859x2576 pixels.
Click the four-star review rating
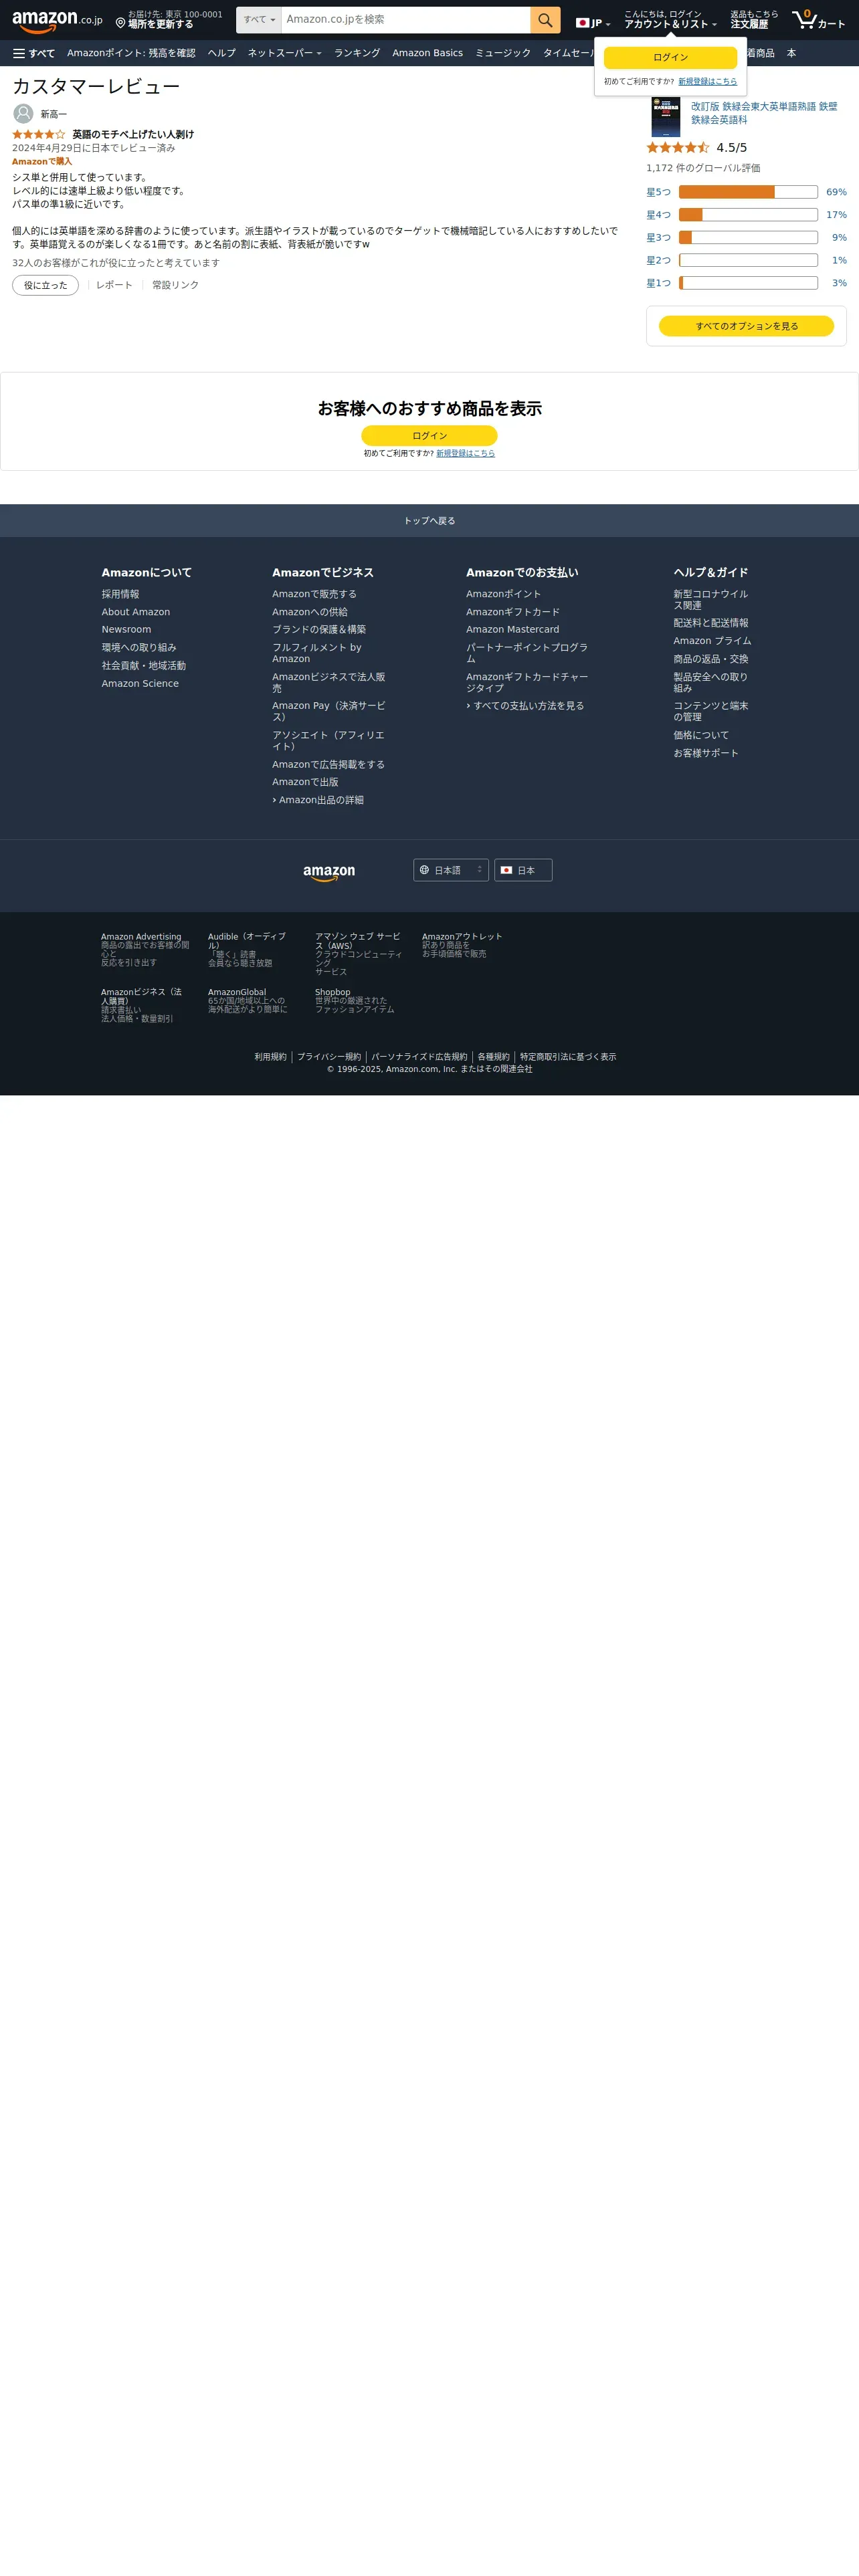pyautogui.click(x=39, y=134)
